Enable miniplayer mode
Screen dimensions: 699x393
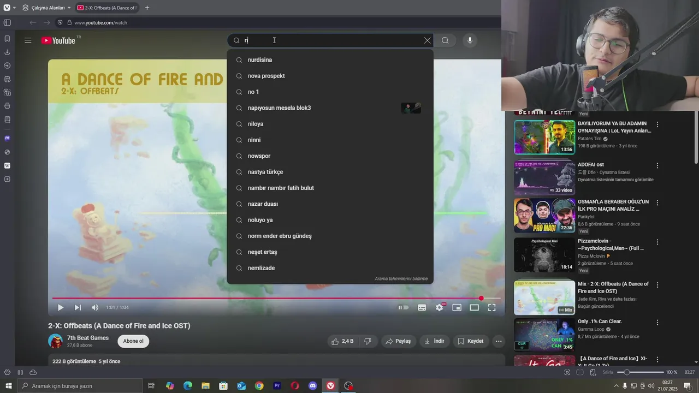point(457,308)
